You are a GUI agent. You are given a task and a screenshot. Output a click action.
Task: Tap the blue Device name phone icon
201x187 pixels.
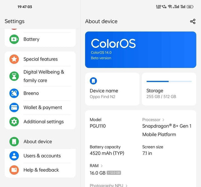(x=93, y=81)
